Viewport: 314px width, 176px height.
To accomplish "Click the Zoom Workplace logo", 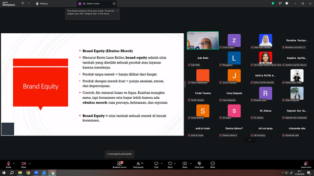I will pyautogui.click(x=9, y=3).
